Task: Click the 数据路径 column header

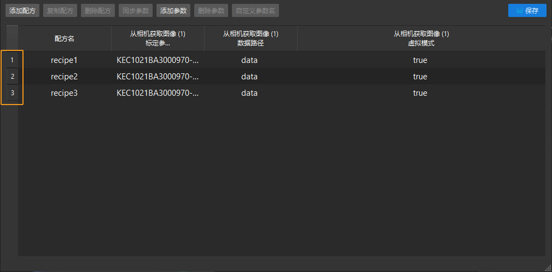Action: tap(251, 39)
